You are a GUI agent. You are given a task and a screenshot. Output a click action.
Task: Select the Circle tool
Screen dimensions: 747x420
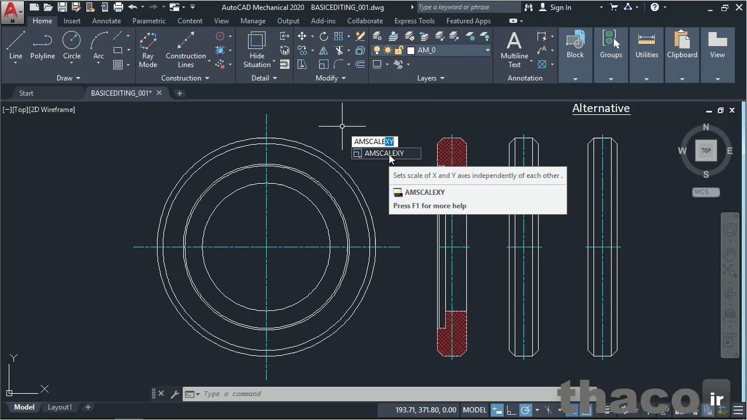point(72,45)
